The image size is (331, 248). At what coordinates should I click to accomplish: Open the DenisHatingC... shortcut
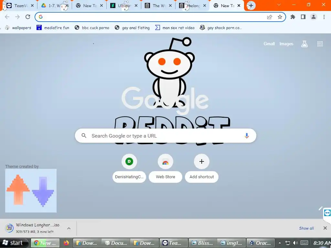click(129, 168)
